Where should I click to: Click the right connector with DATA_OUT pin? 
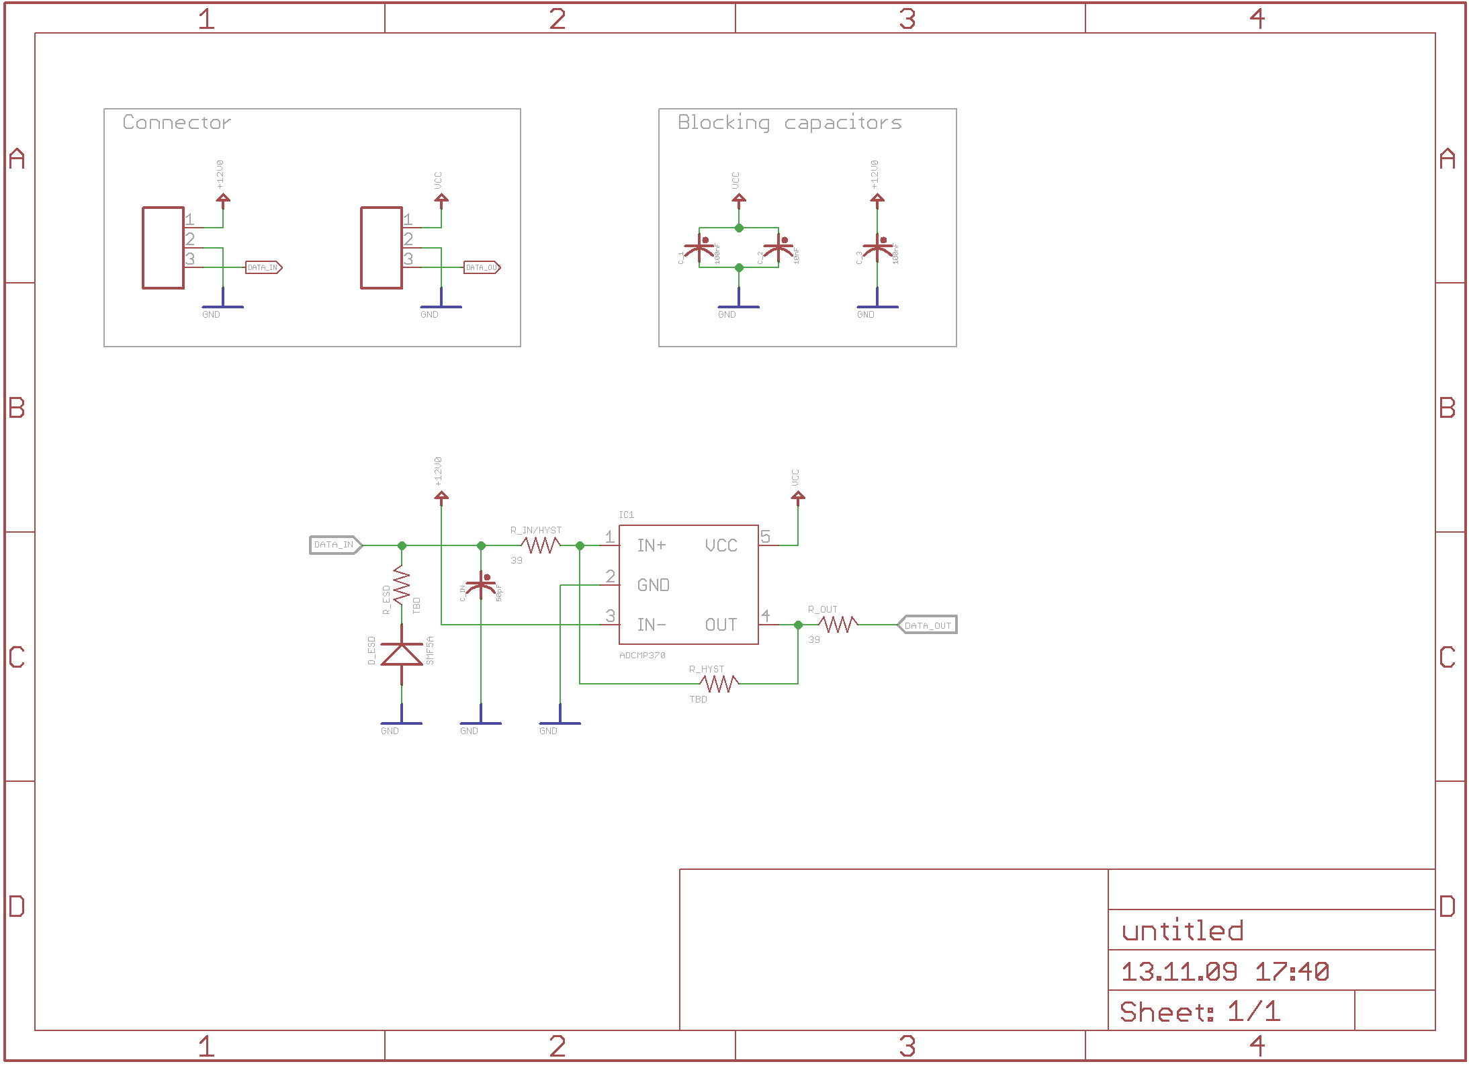pyautogui.click(x=381, y=248)
